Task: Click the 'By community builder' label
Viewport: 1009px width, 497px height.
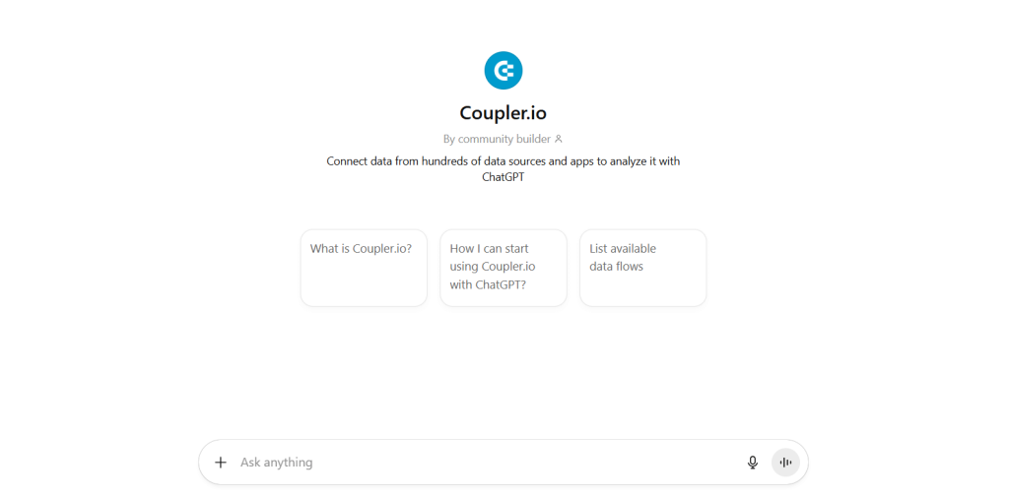Action: pyautogui.click(x=497, y=140)
